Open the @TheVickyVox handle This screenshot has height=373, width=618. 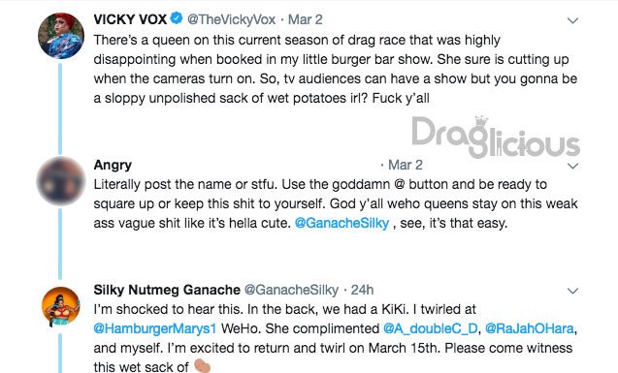[231, 19]
